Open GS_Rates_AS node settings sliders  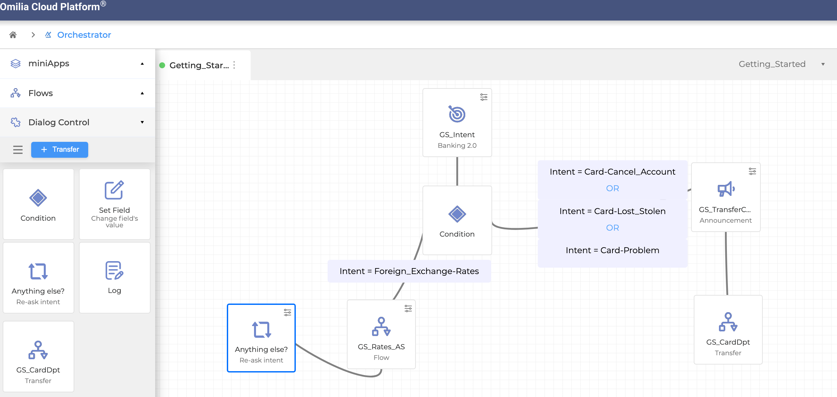coord(408,309)
